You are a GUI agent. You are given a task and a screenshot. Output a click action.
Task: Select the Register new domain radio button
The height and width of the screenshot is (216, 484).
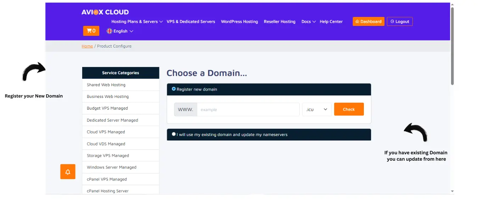[x=174, y=89]
